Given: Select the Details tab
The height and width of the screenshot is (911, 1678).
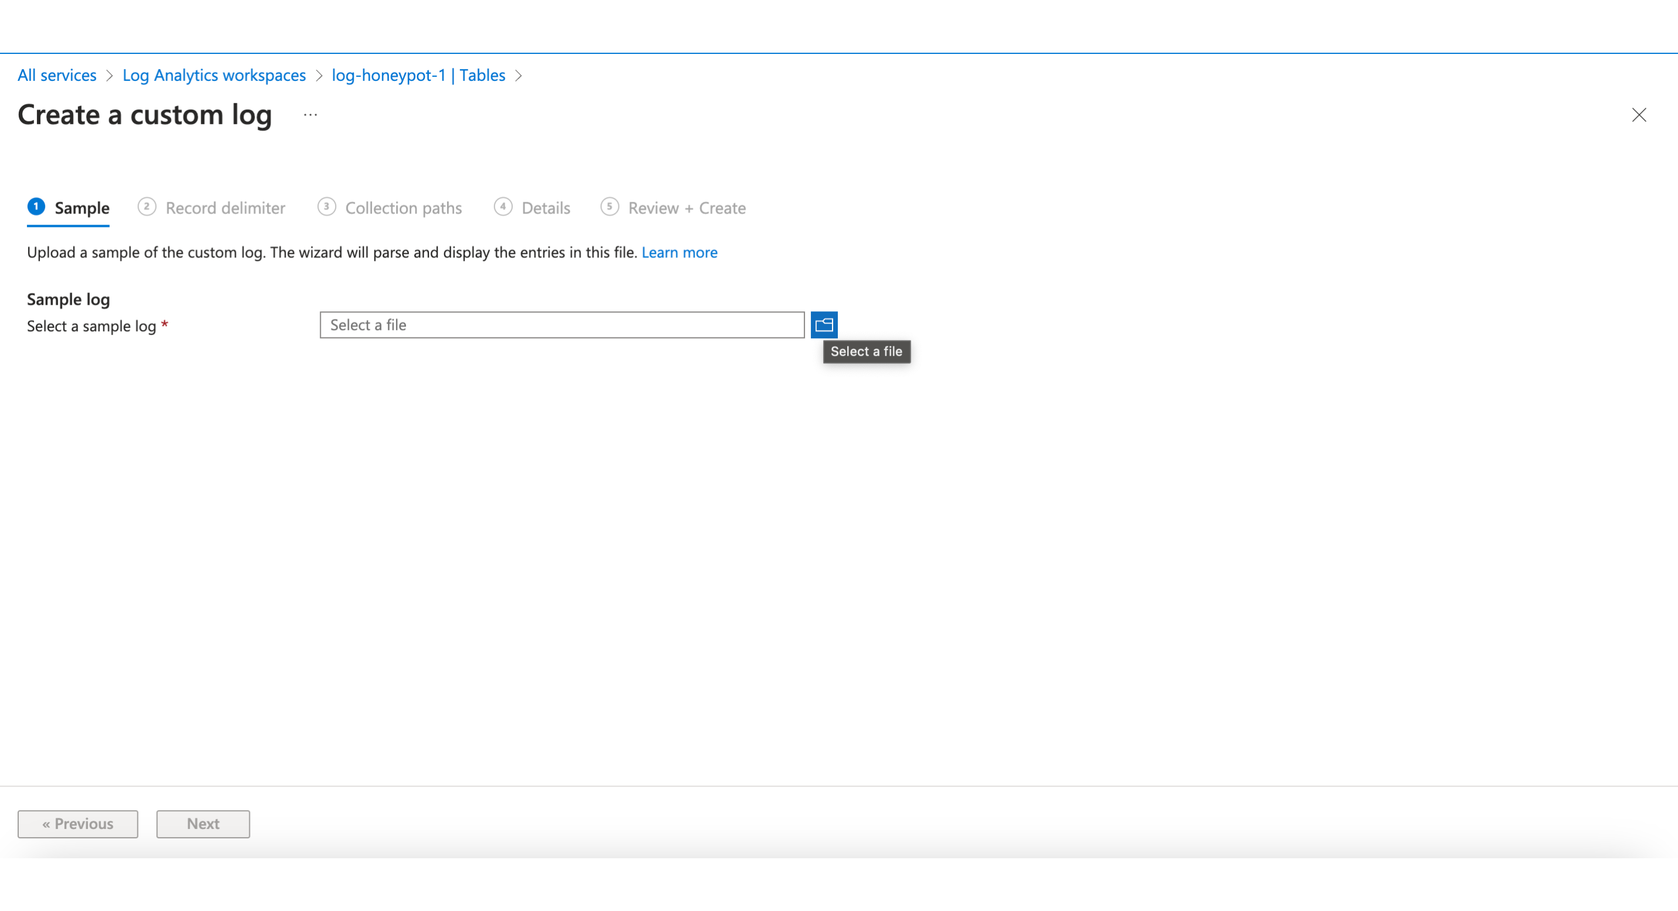Looking at the screenshot, I should point(545,208).
